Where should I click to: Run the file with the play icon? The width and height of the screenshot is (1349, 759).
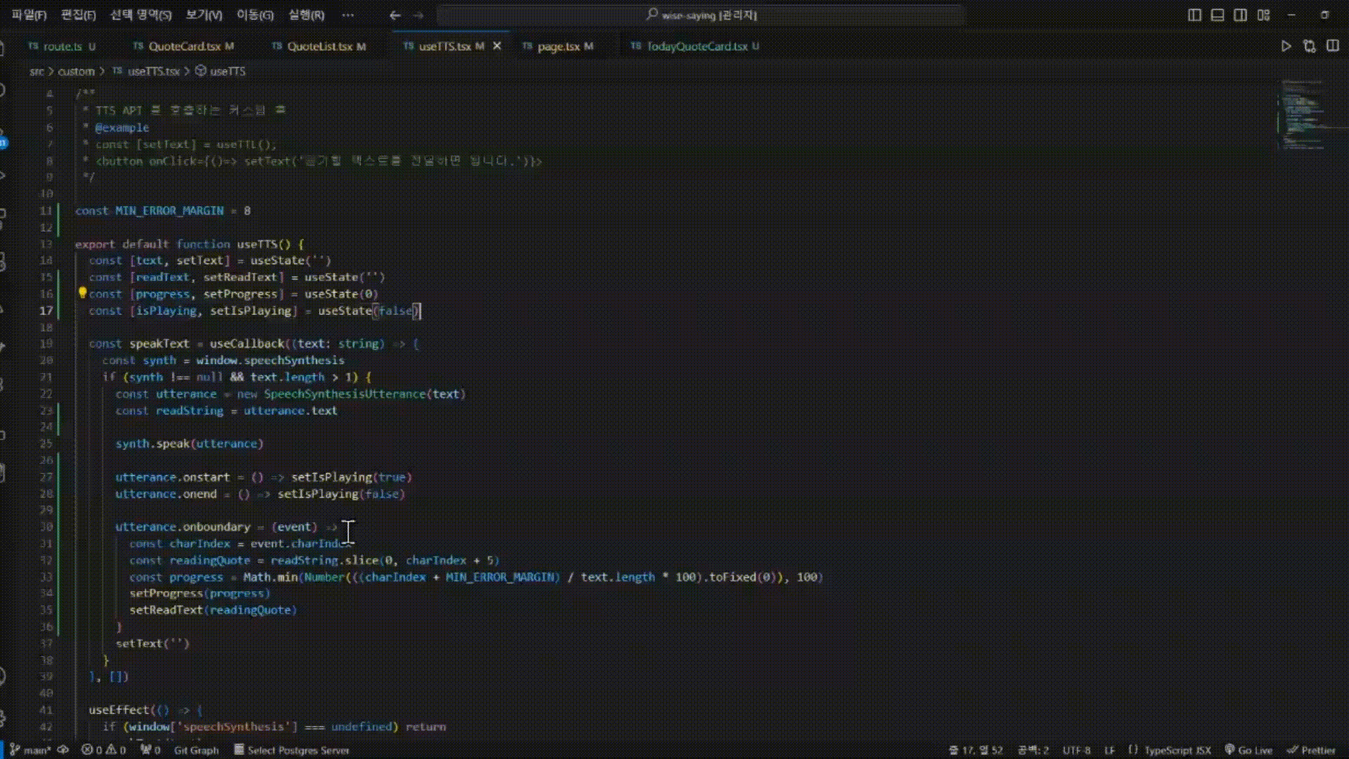coord(1286,46)
